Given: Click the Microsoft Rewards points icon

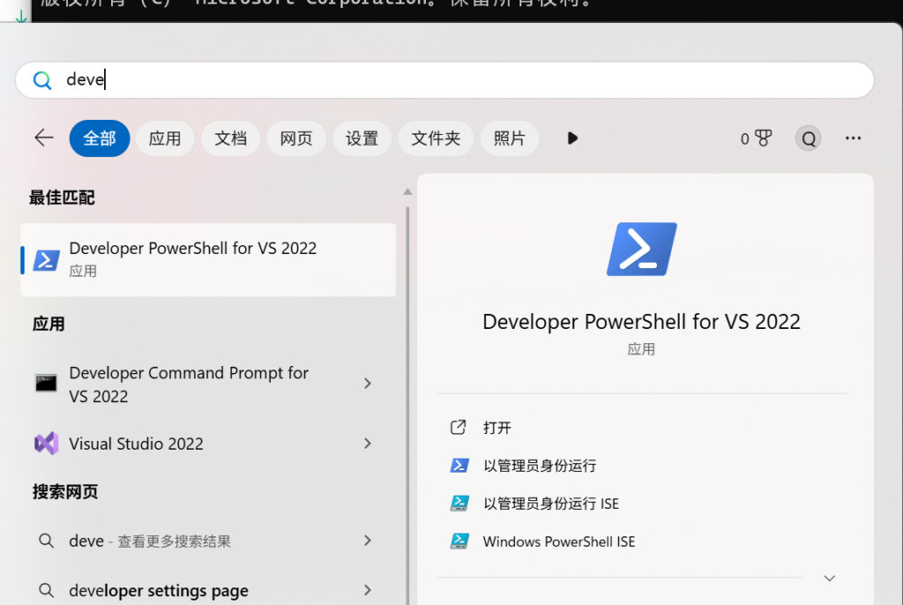Looking at the screenshot, I should 756,138.
